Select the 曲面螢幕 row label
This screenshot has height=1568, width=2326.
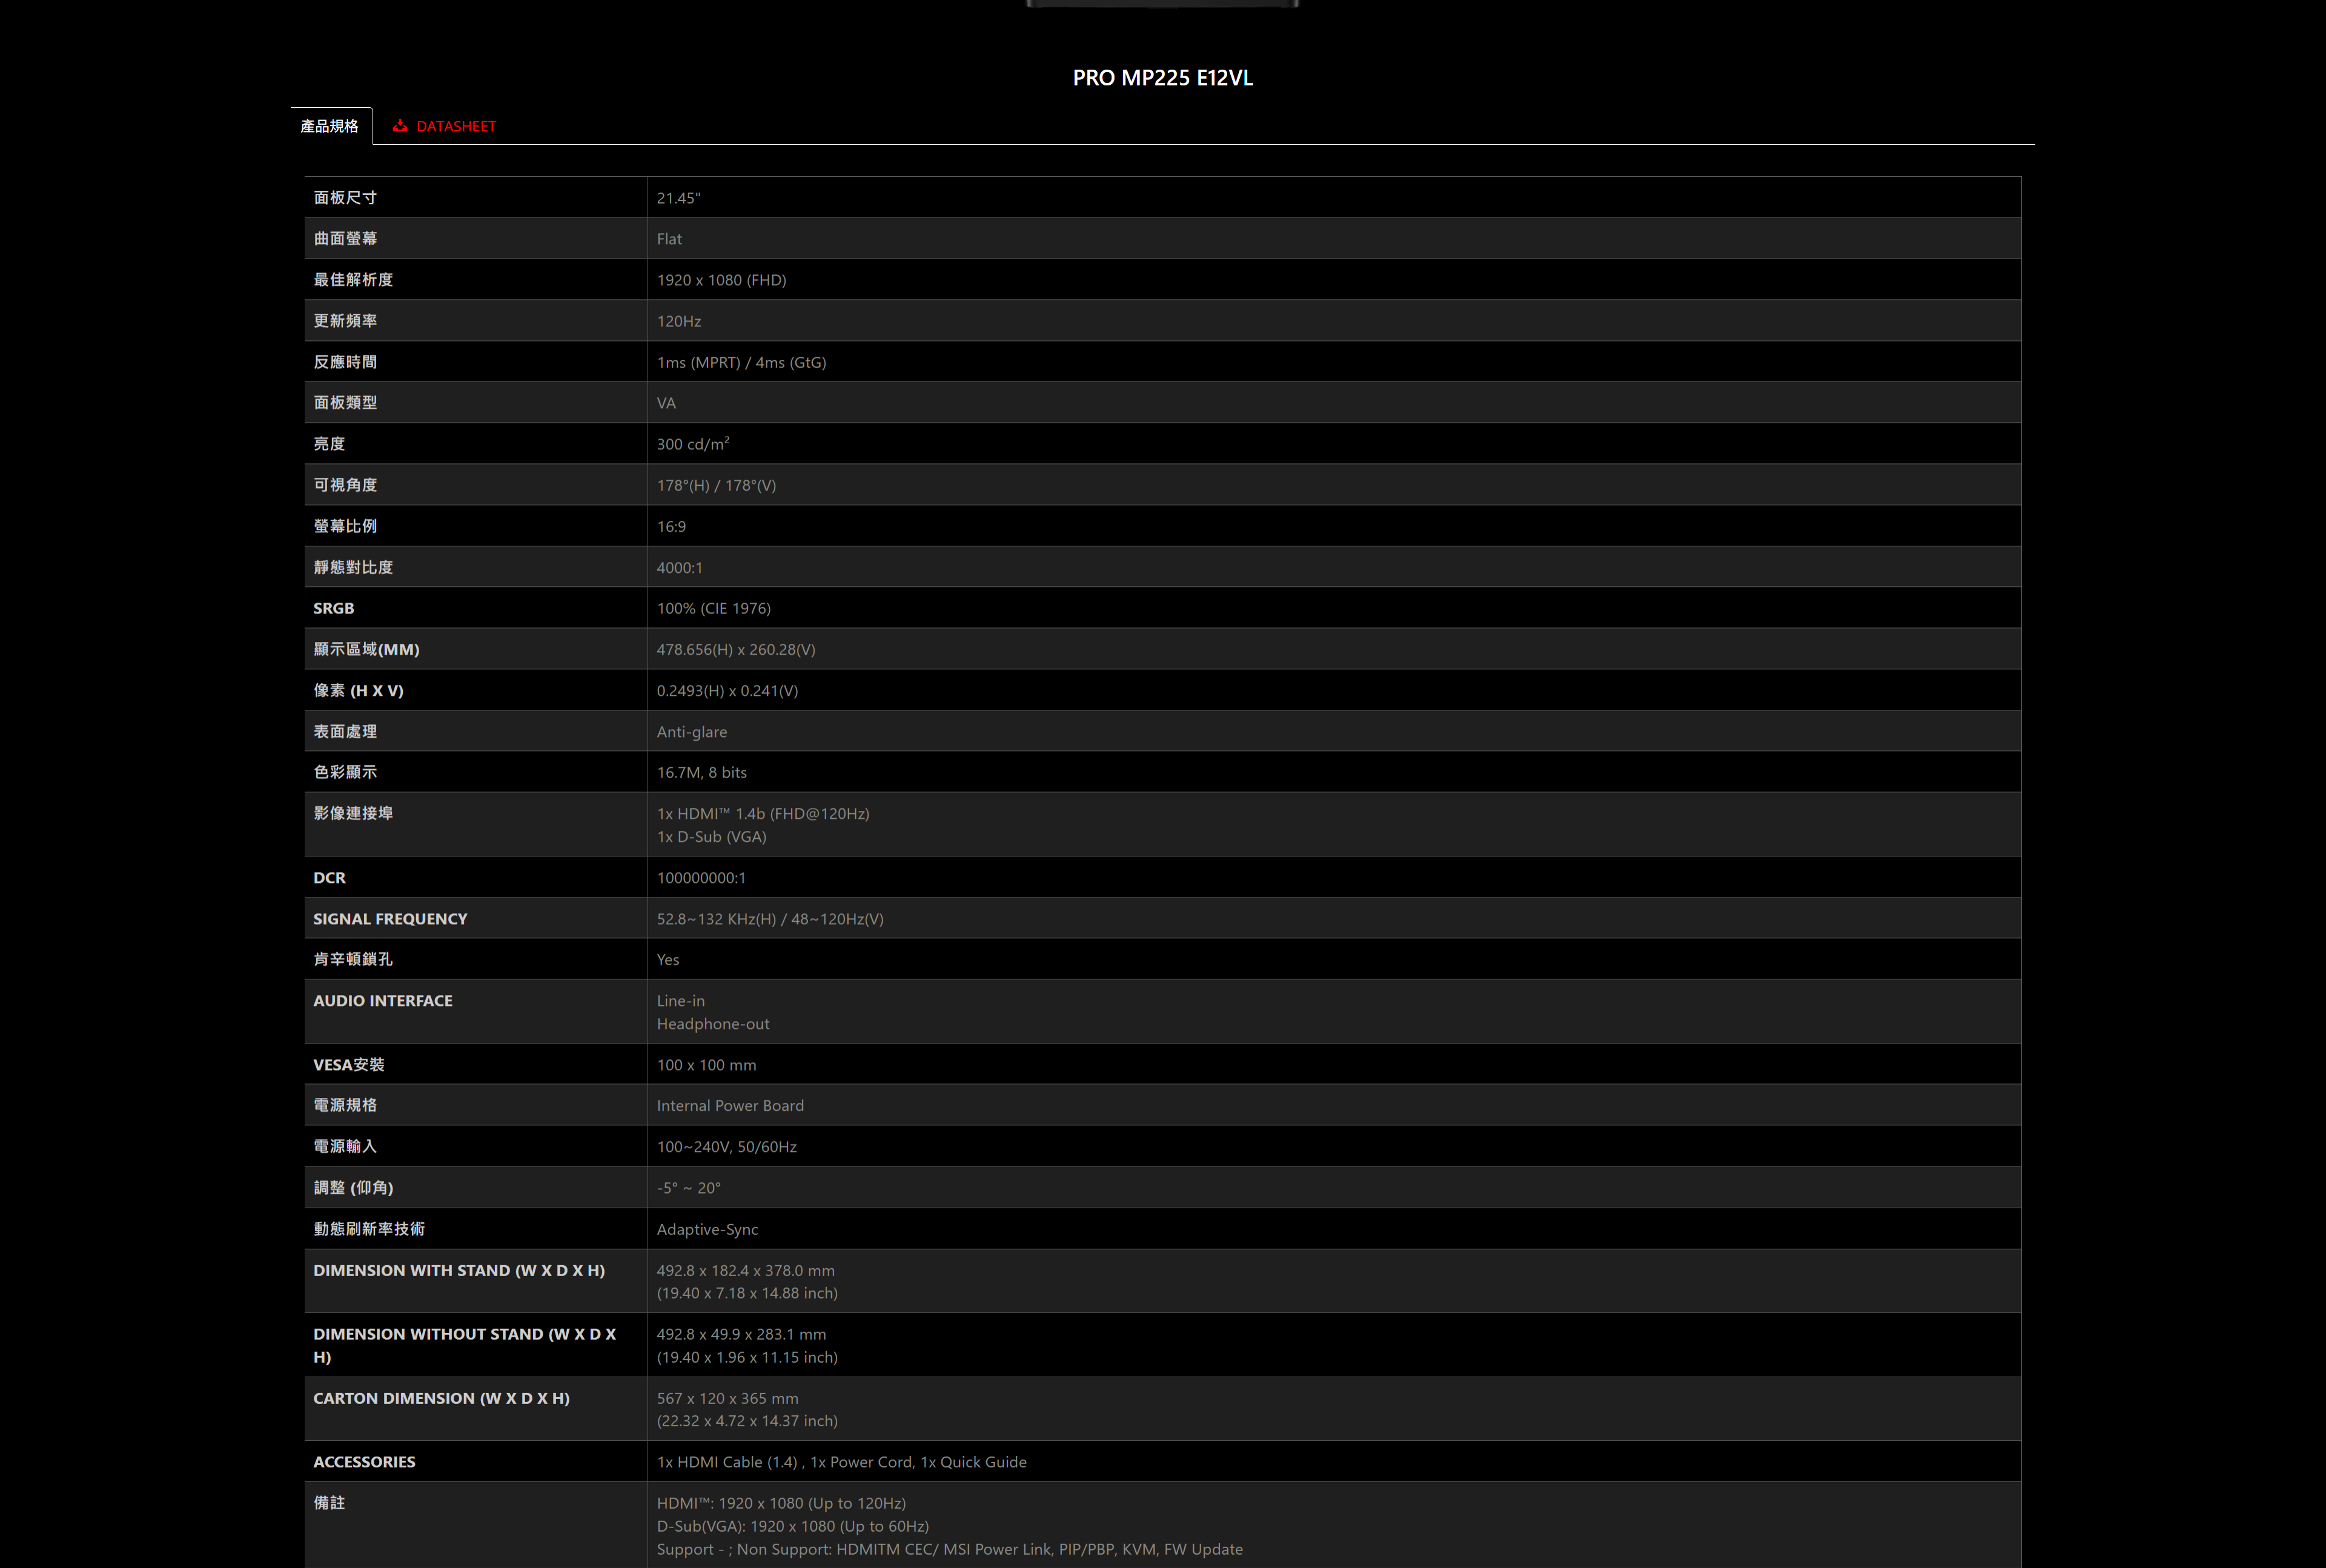point(345,239)
